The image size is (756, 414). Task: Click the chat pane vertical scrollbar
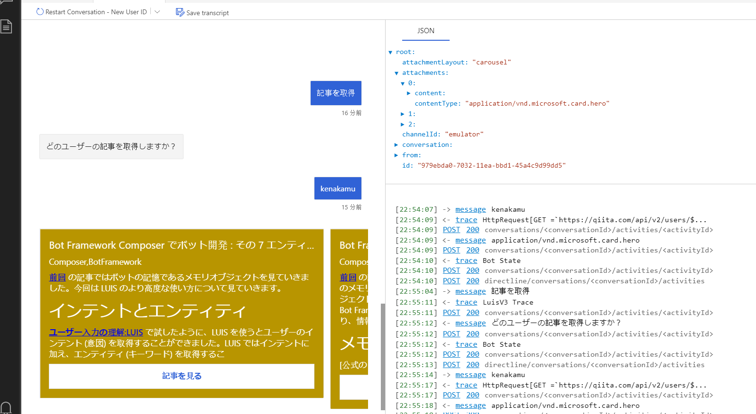(383, 356)
